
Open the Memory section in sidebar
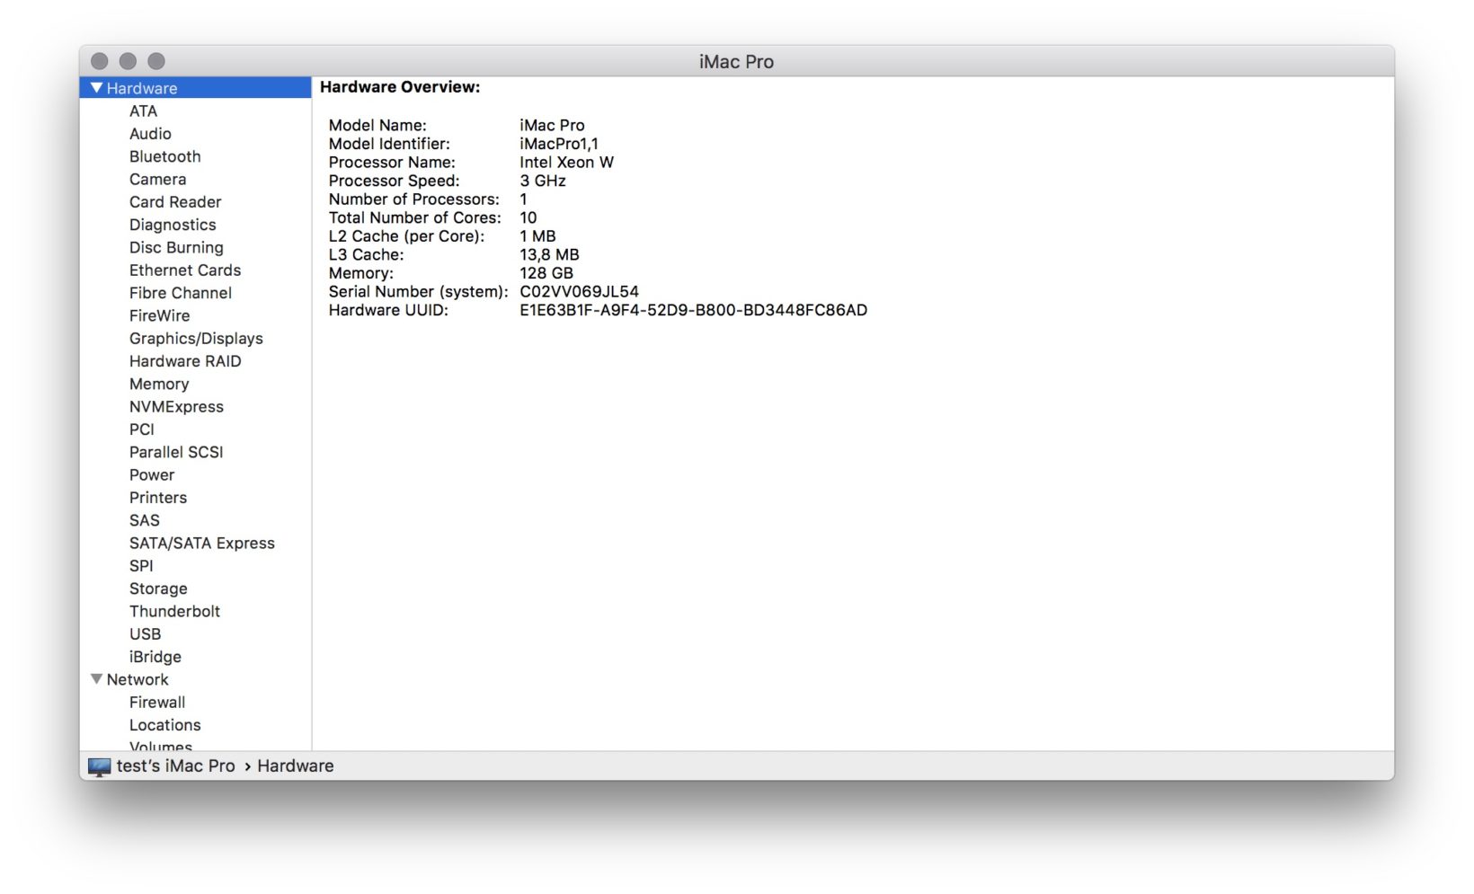point(159,384)
